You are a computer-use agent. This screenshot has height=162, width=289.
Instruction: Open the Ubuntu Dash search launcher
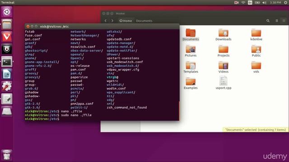pos(7,12)
